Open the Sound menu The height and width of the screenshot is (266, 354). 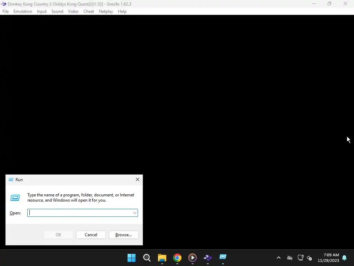[x=57, y=11]
